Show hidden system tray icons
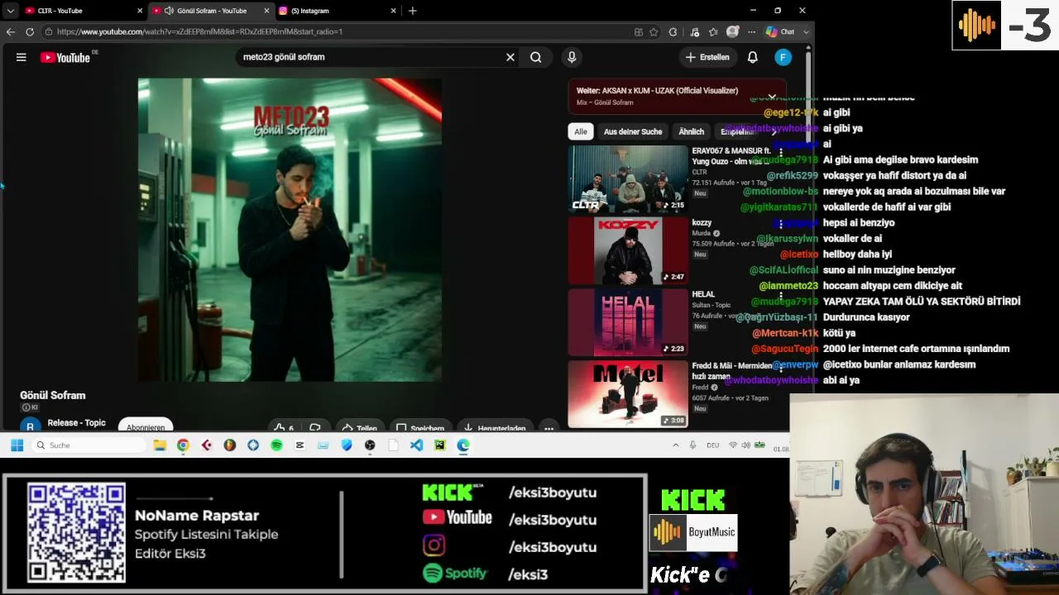Image resolution: width=1059 pixels, height=595 pixels. [676, 445]
